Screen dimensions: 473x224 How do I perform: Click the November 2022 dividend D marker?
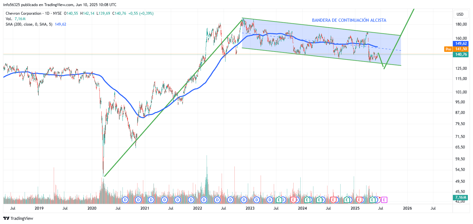244,200
